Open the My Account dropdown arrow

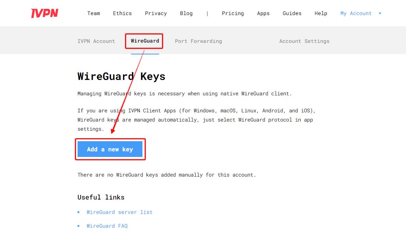pyautogui.click(x=379, y=13)
